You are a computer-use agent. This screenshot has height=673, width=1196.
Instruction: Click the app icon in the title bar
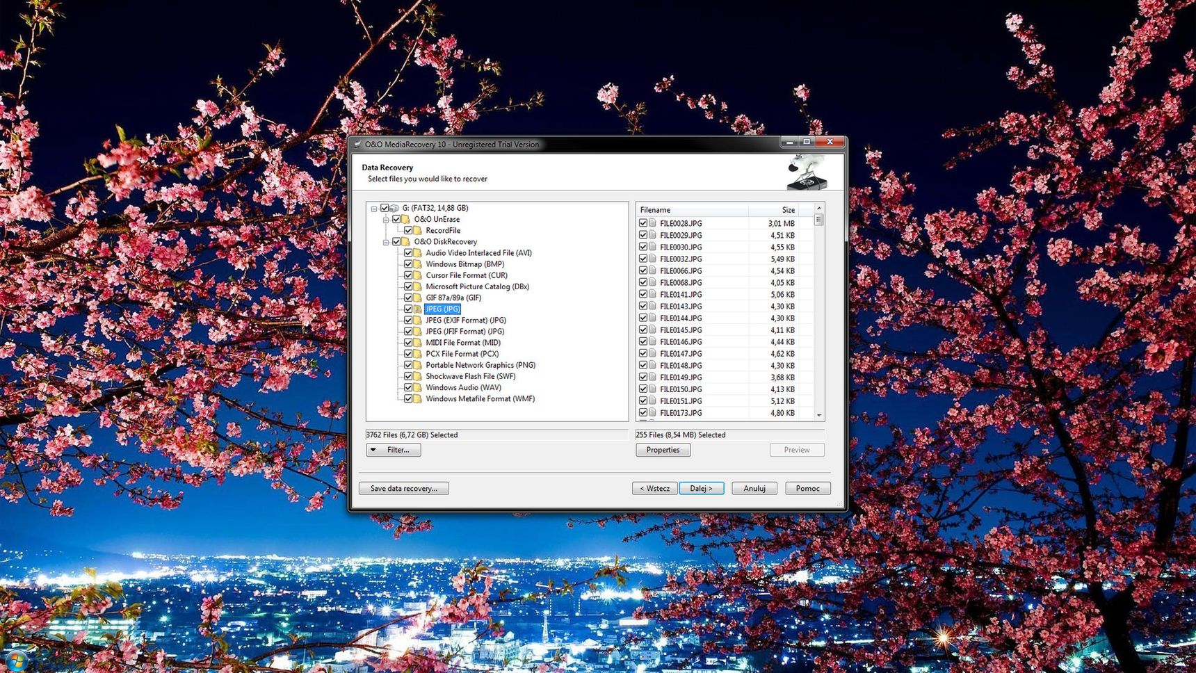[357, 144]
